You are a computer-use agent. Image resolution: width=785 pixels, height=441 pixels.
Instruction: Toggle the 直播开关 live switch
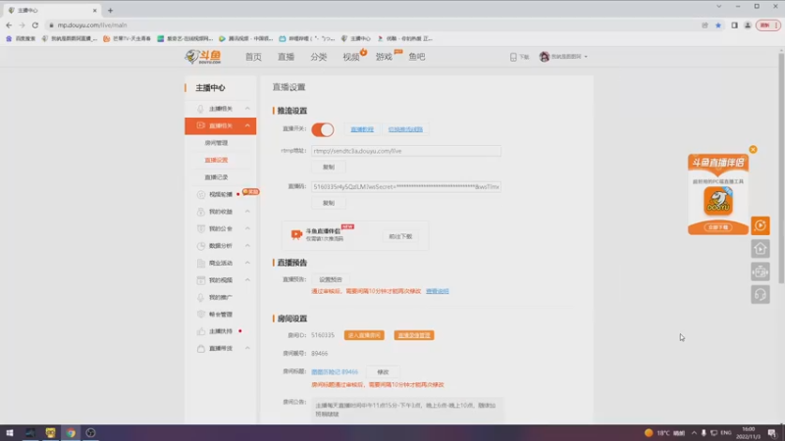pos(323,129)
